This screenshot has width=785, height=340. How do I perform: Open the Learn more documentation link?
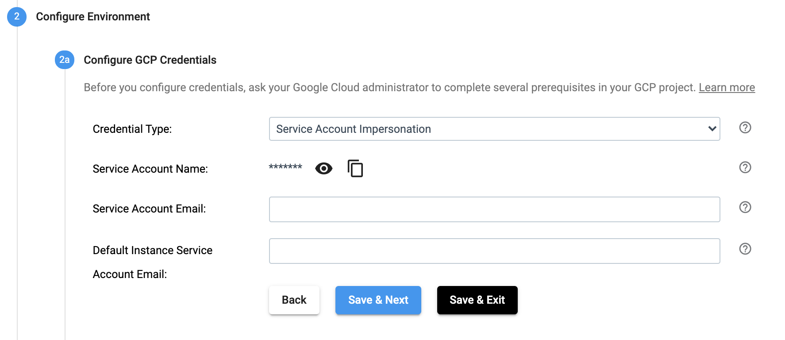[x=727, y=87]
